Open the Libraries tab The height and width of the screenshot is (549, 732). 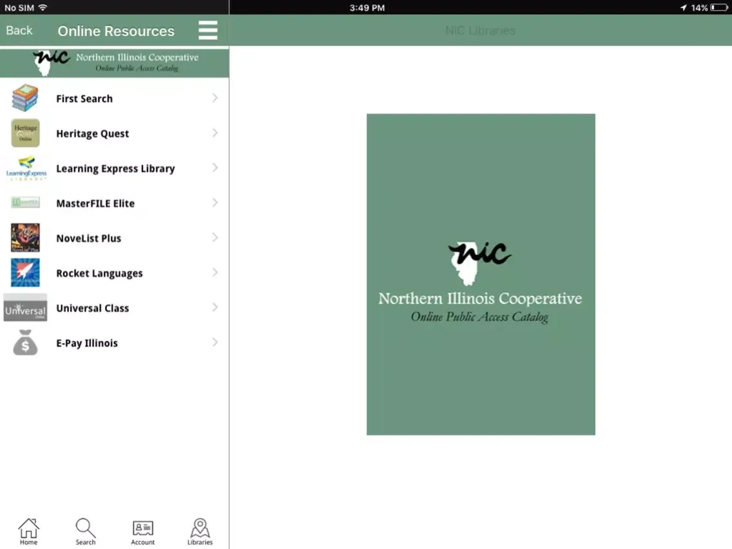click(200, 532)
